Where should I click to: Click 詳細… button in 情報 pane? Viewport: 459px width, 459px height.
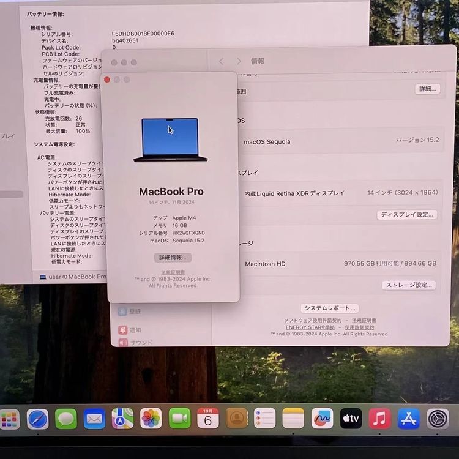pos(428,89)
